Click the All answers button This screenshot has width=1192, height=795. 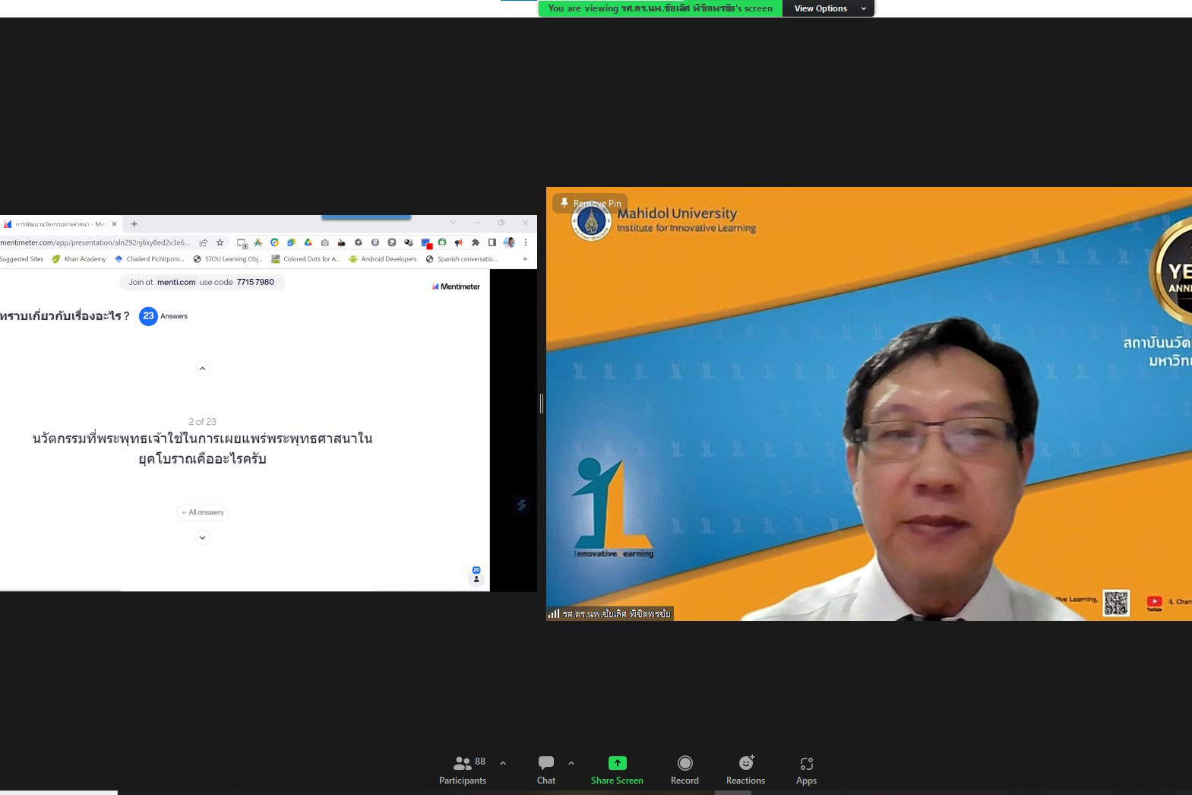point(203,512)
